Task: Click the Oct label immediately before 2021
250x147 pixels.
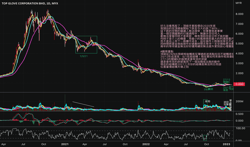Action: [x=44, y=144]
